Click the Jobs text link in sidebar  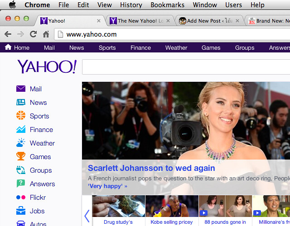click(37, 211)
